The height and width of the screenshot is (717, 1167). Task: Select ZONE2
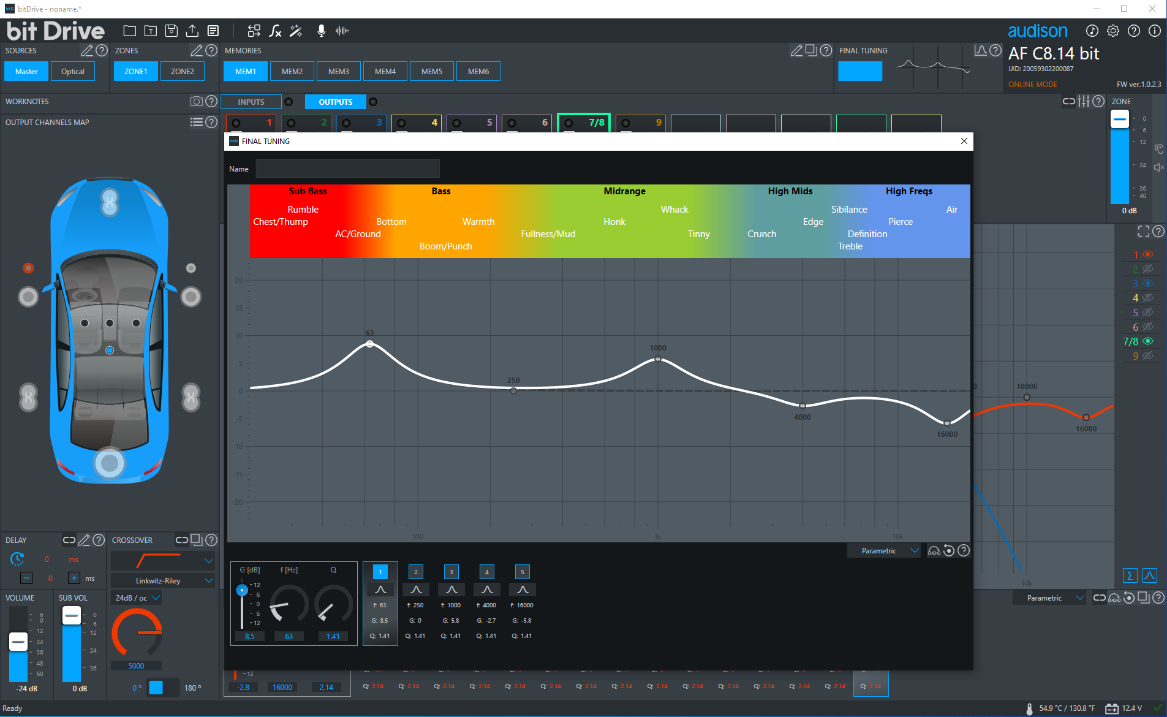click(182, 71)
